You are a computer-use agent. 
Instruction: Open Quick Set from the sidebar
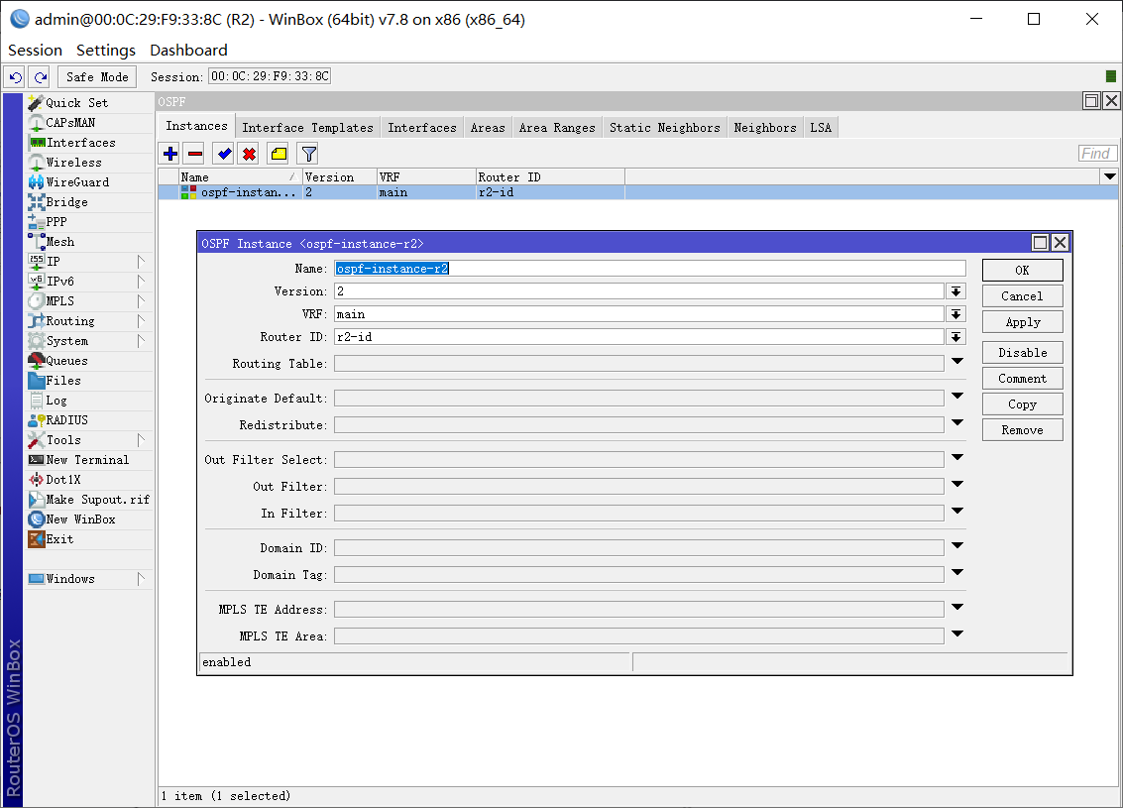point(89,103)
